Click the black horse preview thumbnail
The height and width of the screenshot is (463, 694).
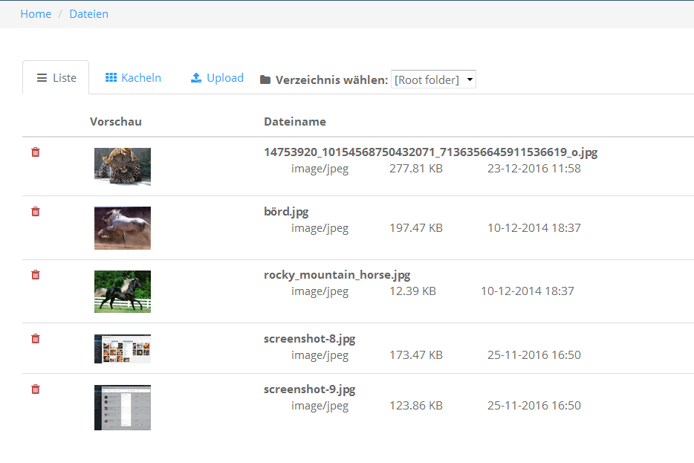coord(123,291)
